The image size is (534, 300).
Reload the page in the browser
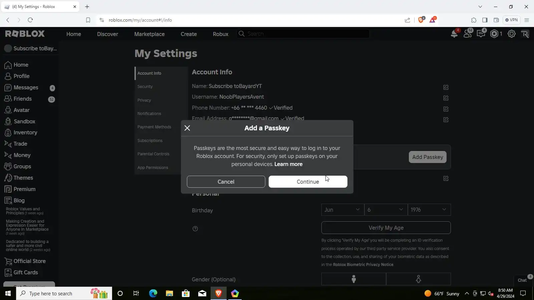[x=30, y=20]
